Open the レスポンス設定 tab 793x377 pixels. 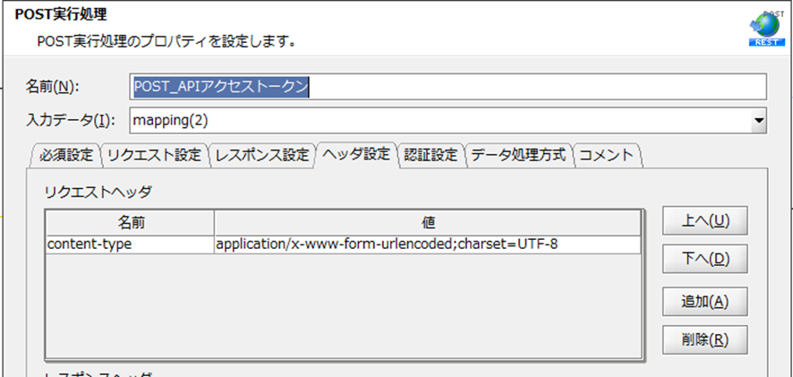(262, 155)
